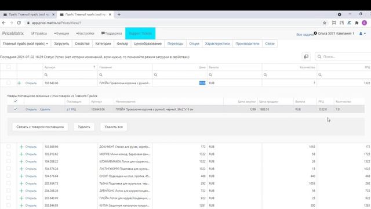Collapse the ПЛЕЙА Проволочн корзина row plus icon
This screenshot has width=371, height=209.
19,83
